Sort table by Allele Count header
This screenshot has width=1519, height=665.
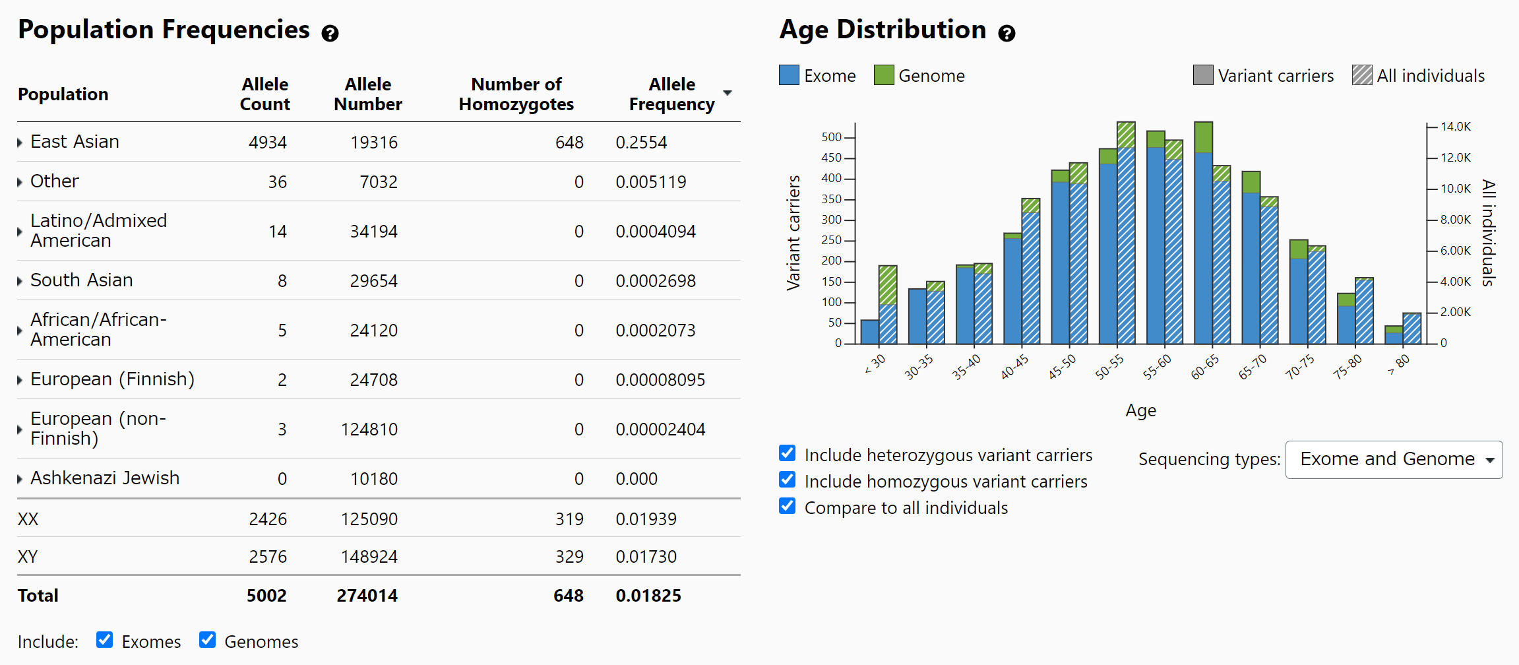(264, 94)
